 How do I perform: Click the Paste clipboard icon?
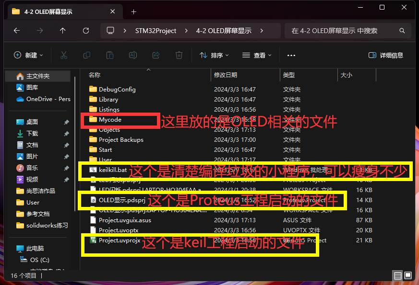coord(110,55)
